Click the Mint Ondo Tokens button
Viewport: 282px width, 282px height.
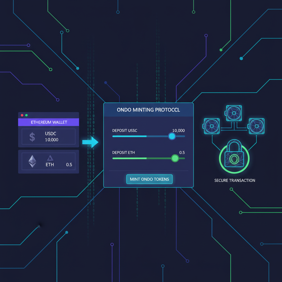click(149, 179)
